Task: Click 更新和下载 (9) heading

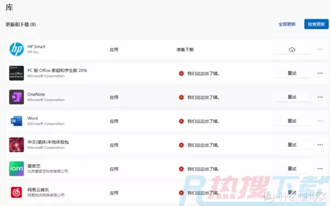Action: tap(21, 25)
